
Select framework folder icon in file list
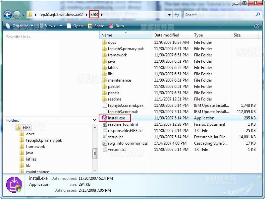(x=104, y=55)
